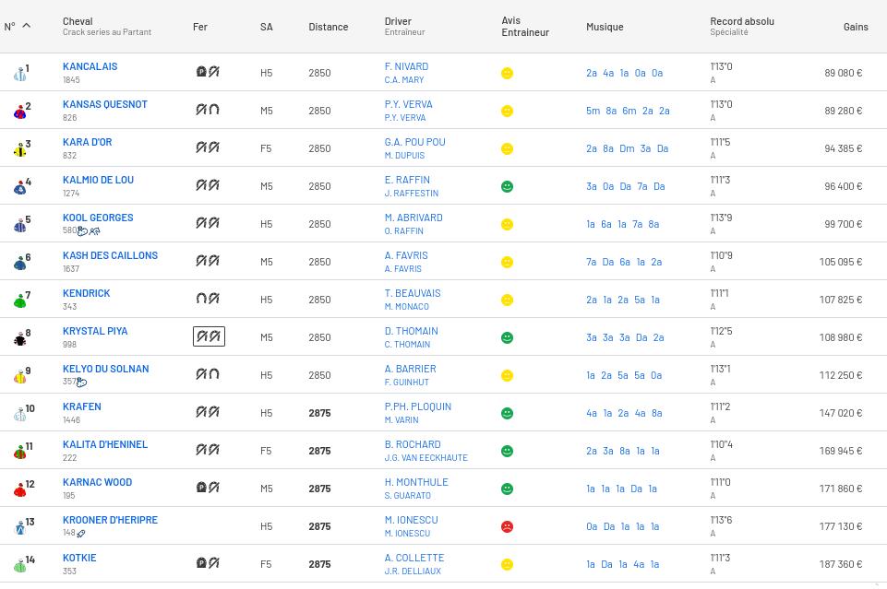Open KASH DES CAILLONS horse link

click(x=110, y=255)
